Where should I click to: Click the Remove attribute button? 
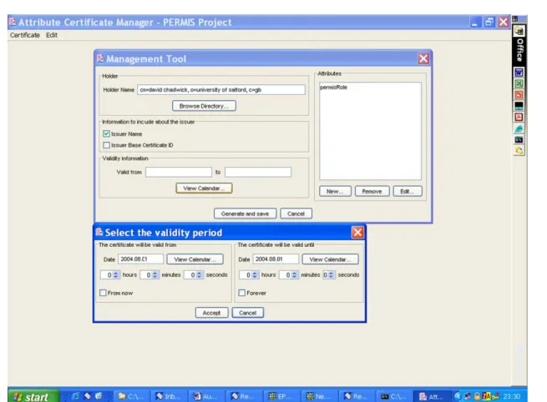click(x=372, y=191)
